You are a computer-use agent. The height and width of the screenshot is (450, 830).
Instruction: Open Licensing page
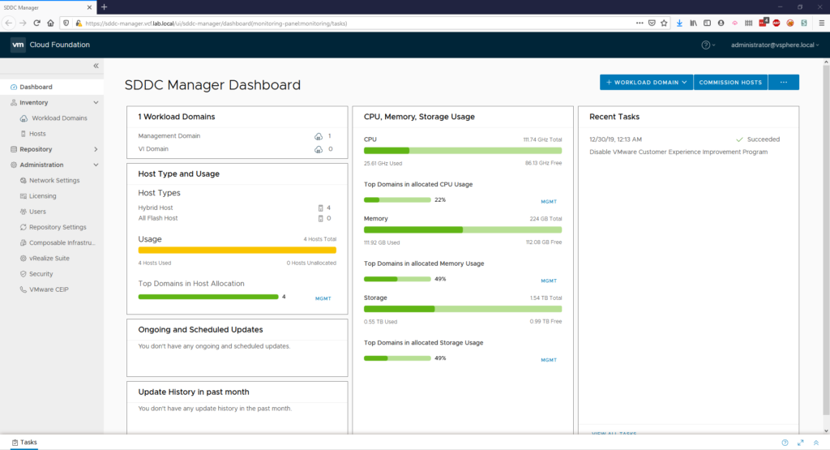(x=43, y=196)
